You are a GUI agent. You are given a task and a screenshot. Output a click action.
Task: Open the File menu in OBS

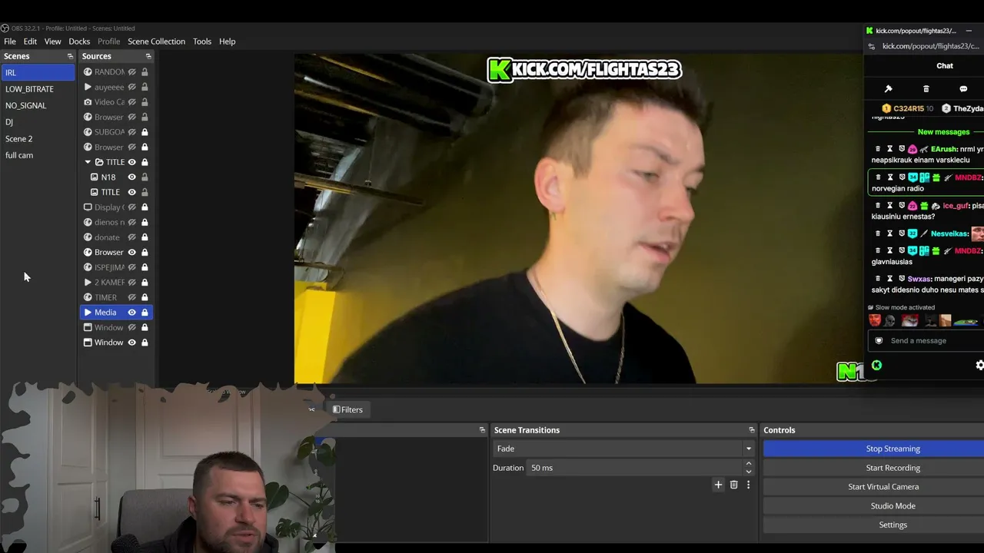pos(10,41)
